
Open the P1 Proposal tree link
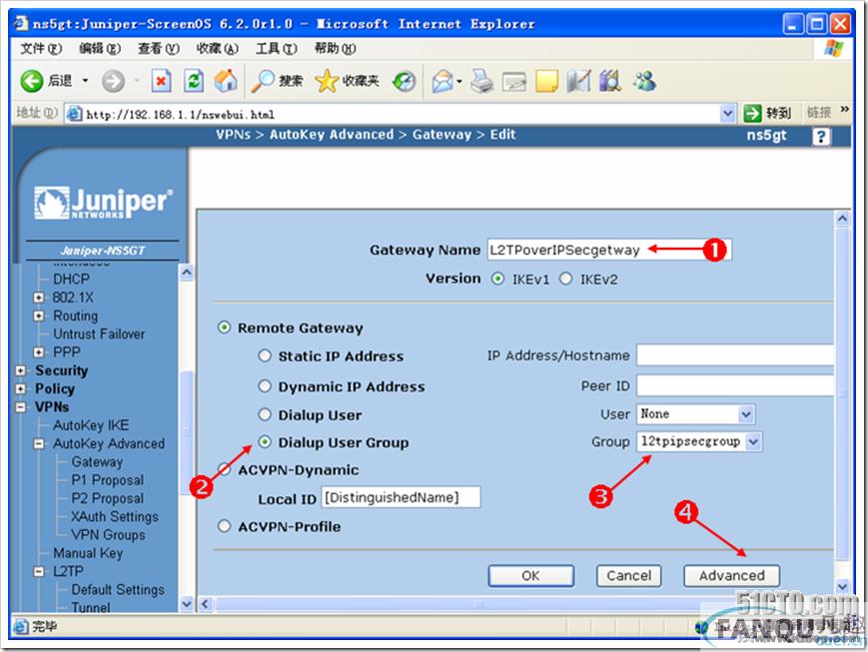point(108,480)
